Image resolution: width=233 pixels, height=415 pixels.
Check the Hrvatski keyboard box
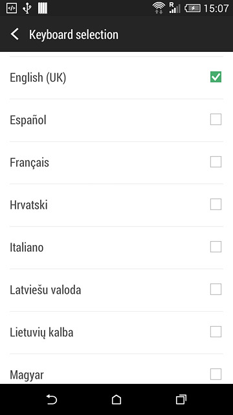point(216,204)
